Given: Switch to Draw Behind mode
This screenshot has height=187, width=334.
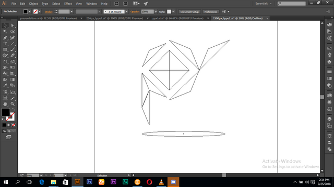Looking at the screenshot, I should point(9,131).
